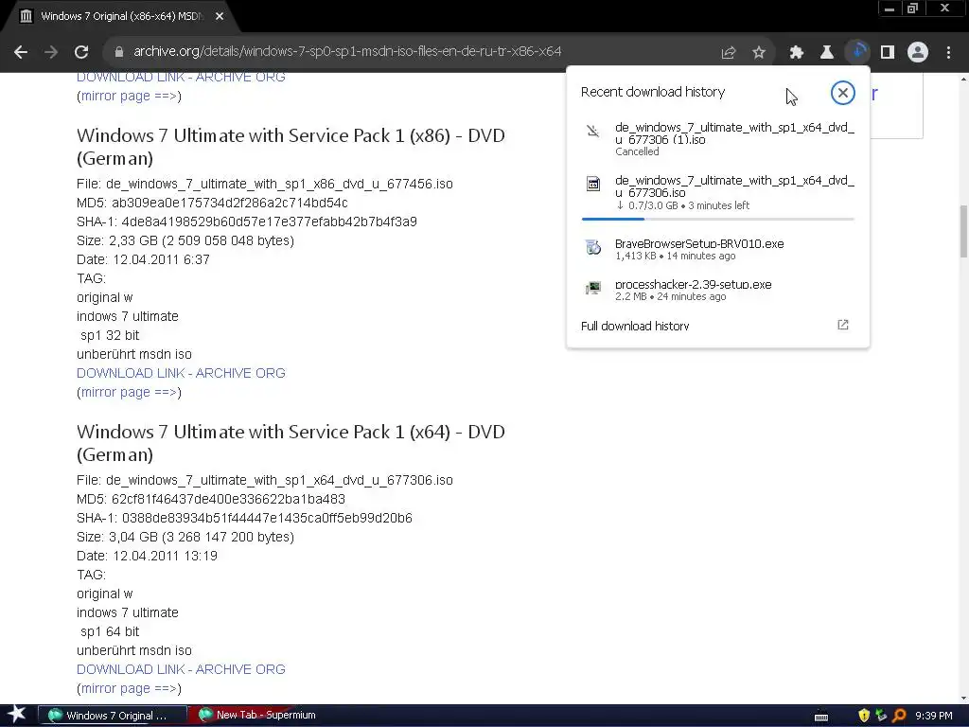
Task: Click heading Windows 7 Ultimate SP1 (x86) German
Action: coord(291,147)
